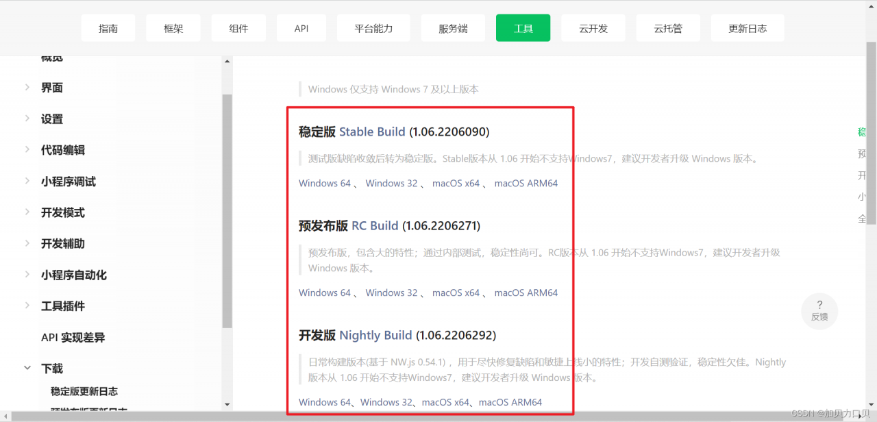The image size is (877, 422).
Task: Click the sidebar vertical scrollbar thumb
Action: [227, 211]
